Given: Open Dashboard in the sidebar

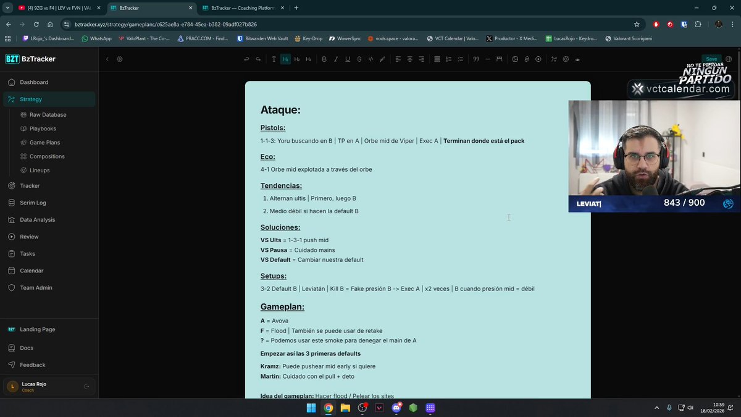Looking at the screenshot, I should (x=49, y=82).
